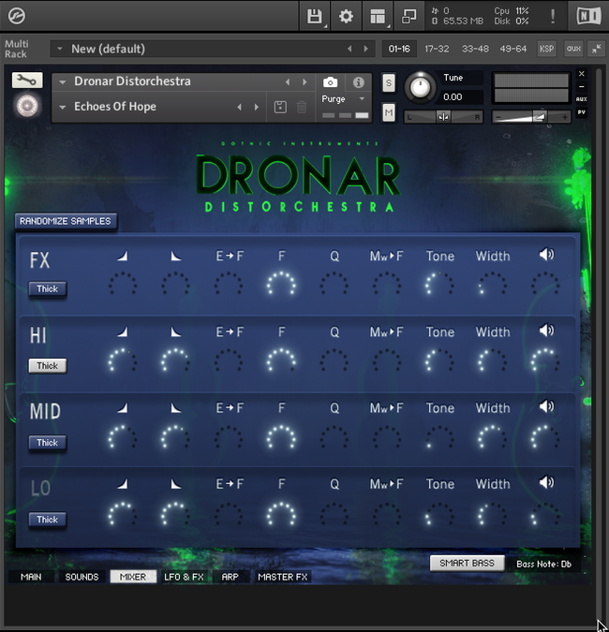
Task: Click the instrument output volume slider
Action: tap(531, 117)
